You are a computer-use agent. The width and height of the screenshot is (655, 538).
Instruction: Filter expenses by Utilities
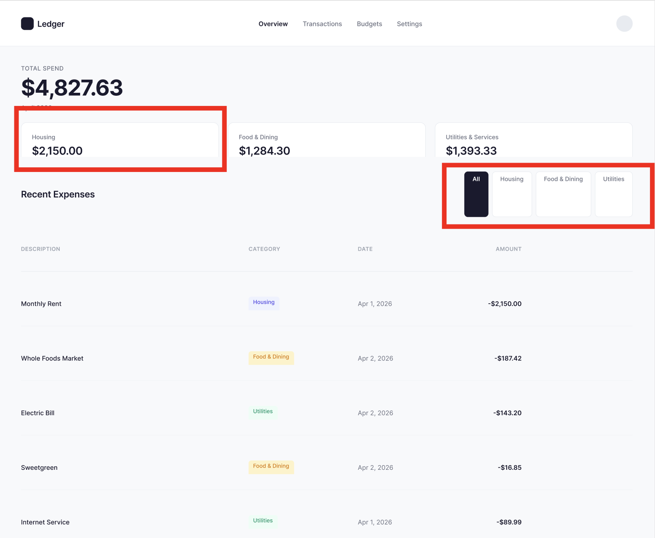tap(613, 194)
